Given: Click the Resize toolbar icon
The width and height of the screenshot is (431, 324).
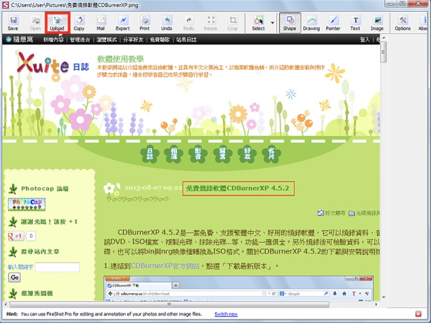Looking at the screenshot, I should 210,23.
